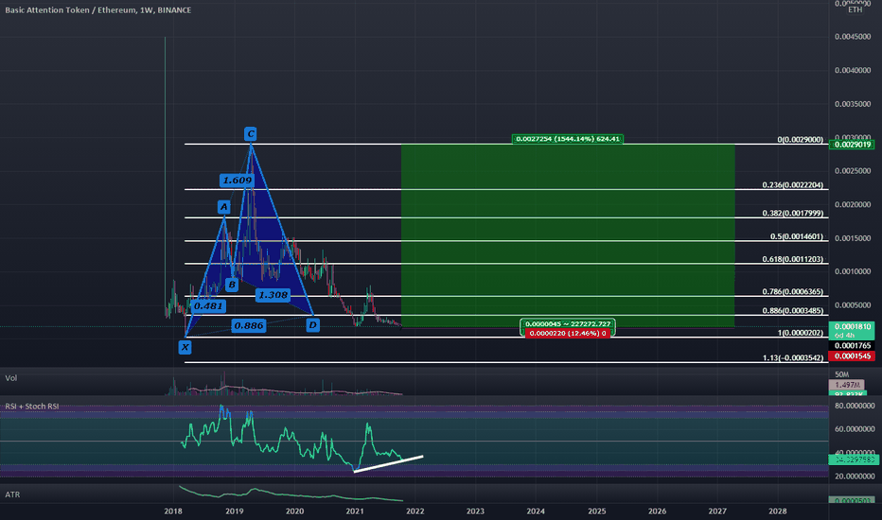Click the 2018 label on time axis
The height and width of the screenshot is (520, 882).
[x=172, y=511]
